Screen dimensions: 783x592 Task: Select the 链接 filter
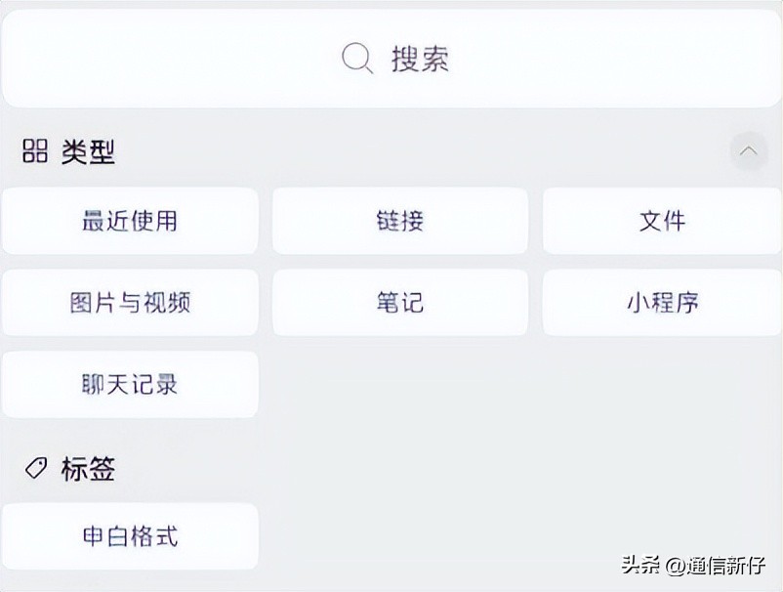point(399,221)
